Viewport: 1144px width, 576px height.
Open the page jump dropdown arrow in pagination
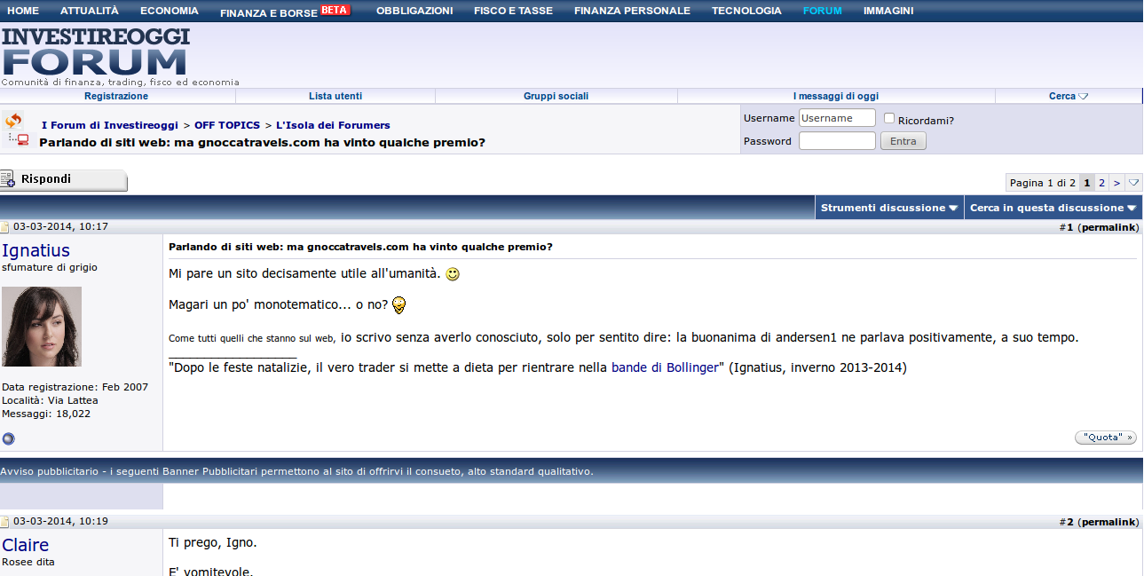[x=1133, y=183]
